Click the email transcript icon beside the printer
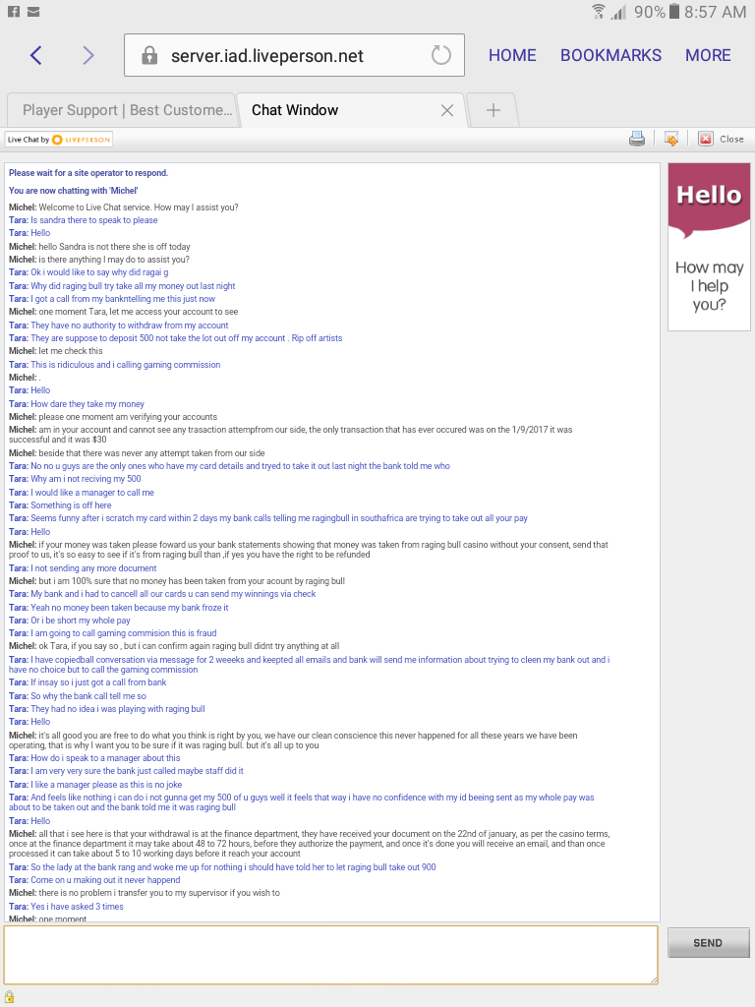Viewport: 755px width, 1007px height. (671, 139)
